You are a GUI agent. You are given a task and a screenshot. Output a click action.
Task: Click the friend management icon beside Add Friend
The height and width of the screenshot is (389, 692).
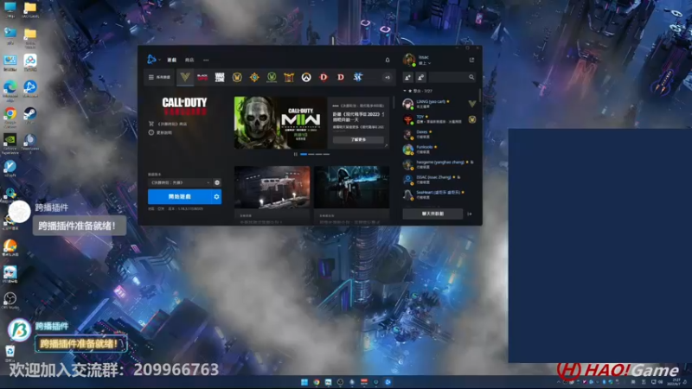click(x=420, y=77)
